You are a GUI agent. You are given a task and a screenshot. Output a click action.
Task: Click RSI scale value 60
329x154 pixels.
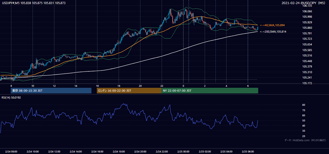click(x=304, y=115)
